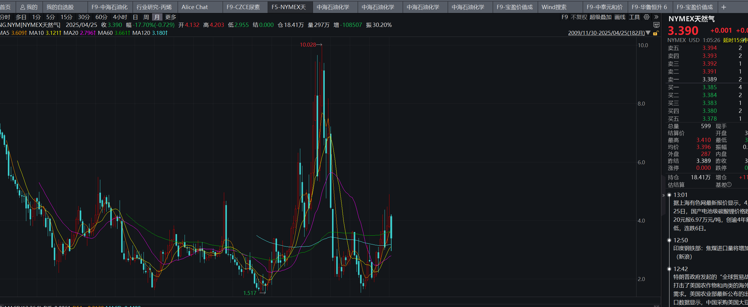Viewport: 748px width, 307px height.
Task: Close MACD indicator panel with X icon
Action: point(656,306)
